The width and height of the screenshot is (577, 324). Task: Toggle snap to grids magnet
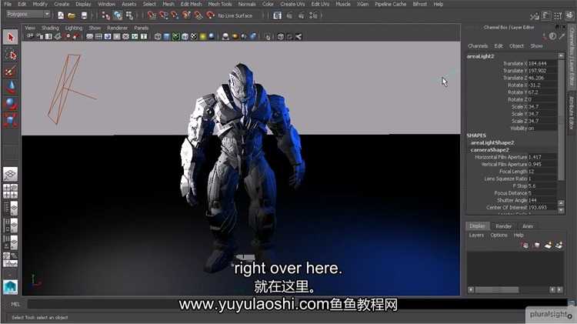click(152, 15)
